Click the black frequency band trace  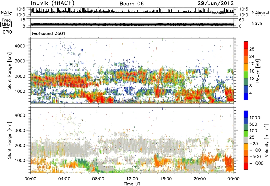click(x=132, y=24)
